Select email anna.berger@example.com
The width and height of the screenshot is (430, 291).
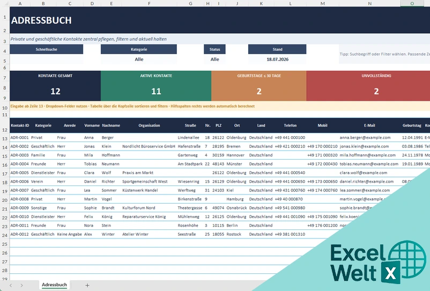point(369,138)
